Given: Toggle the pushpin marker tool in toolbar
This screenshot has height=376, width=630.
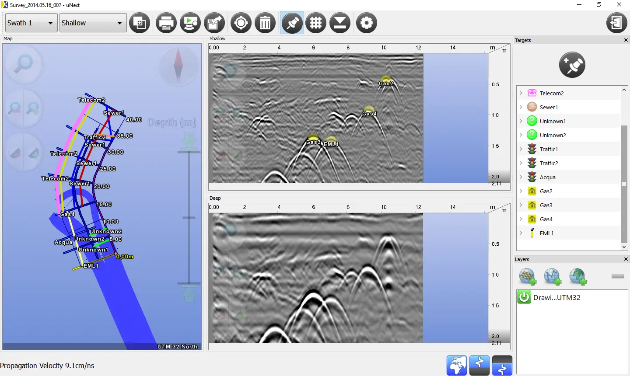Looking at the screenshot, I should click(292, 23).
